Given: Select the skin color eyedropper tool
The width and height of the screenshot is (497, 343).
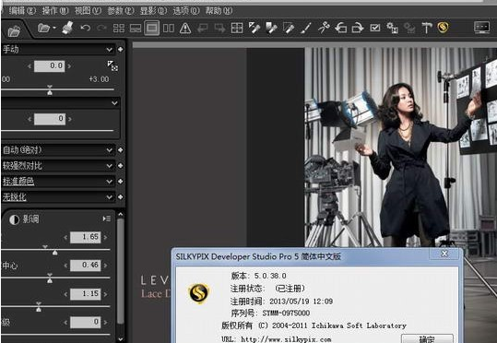Looking at the screenshot, I should pyautogui.click(x=271, y=28).
